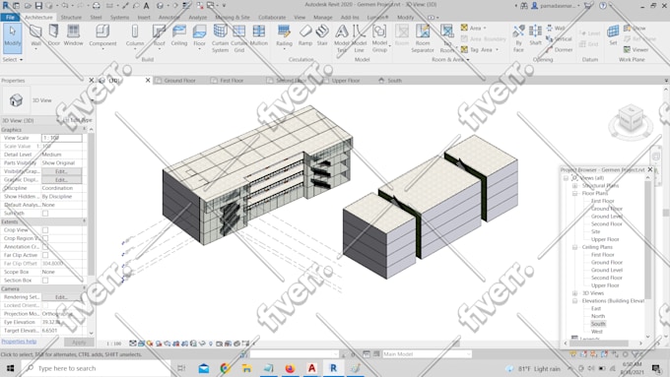Select the Model Text tool
The image size is (670, 377).
tap(342, 38)
